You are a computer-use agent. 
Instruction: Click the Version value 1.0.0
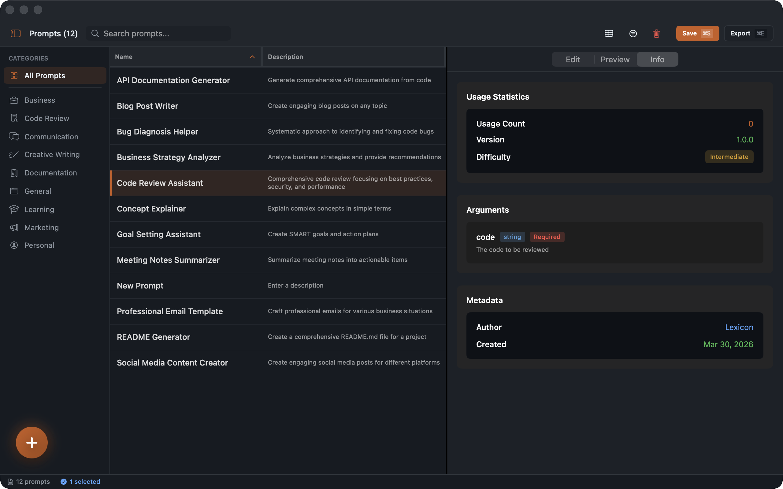click(744, 140)
